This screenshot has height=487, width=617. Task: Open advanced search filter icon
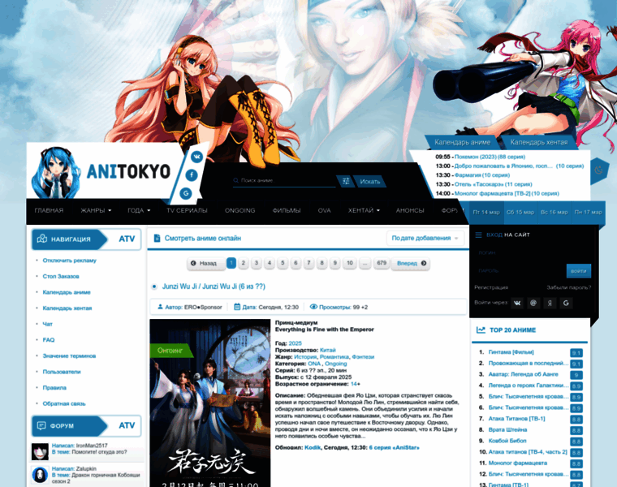346,181
